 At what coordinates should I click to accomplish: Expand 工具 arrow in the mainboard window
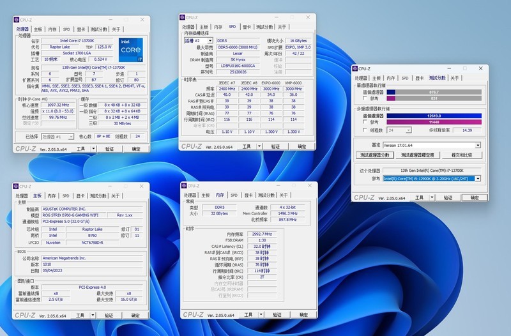[x=93, y=316]
